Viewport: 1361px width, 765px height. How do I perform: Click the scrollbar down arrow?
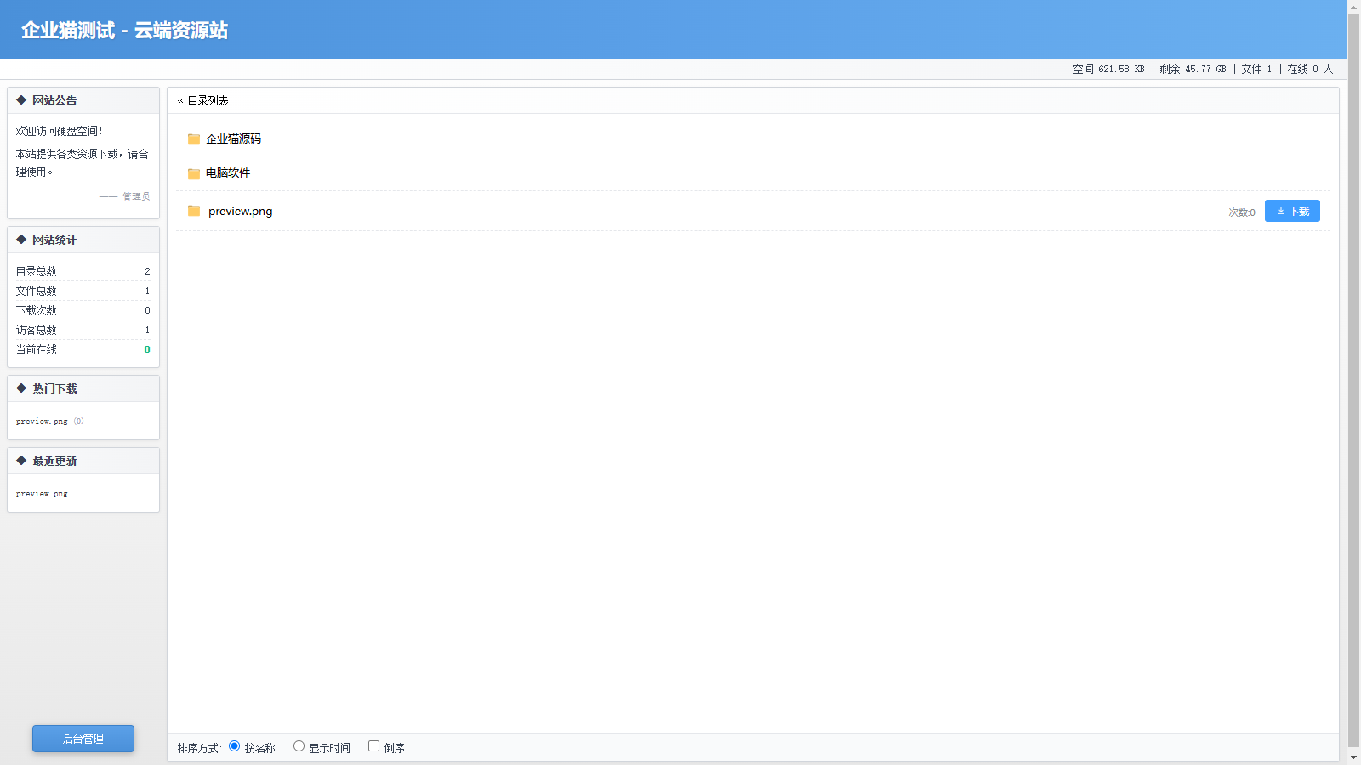[1353, 756]
